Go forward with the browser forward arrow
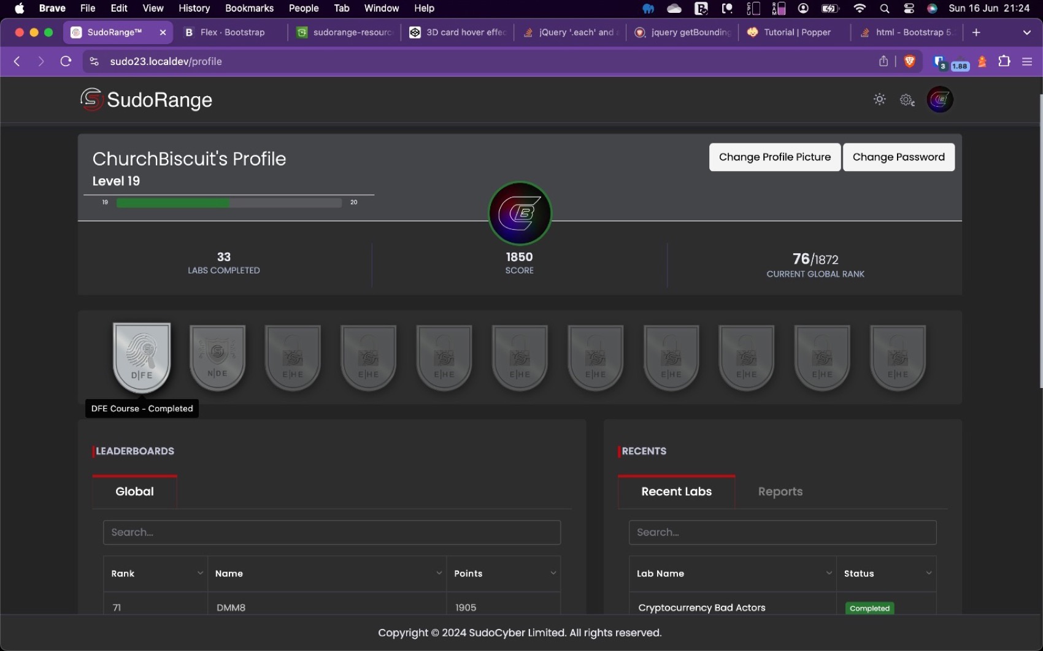The height and width of the screenshot is (651, 1043). 40,61
